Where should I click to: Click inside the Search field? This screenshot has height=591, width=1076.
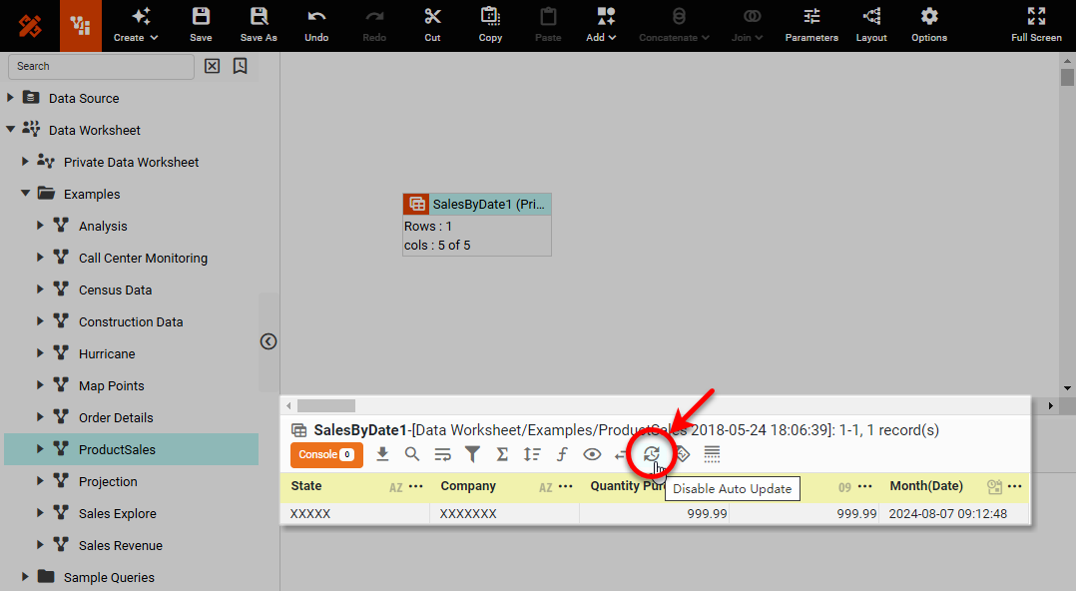(x=100, y=66)
